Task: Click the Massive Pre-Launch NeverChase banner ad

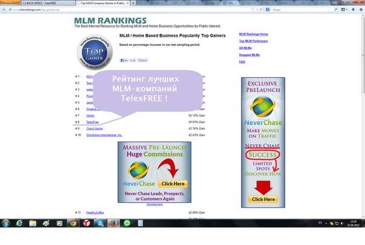Action: point(154,172)
